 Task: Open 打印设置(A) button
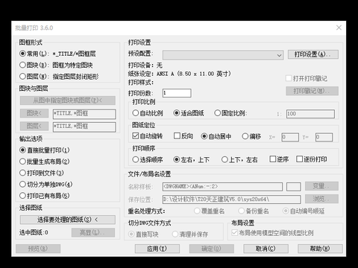tap(313, 54)
